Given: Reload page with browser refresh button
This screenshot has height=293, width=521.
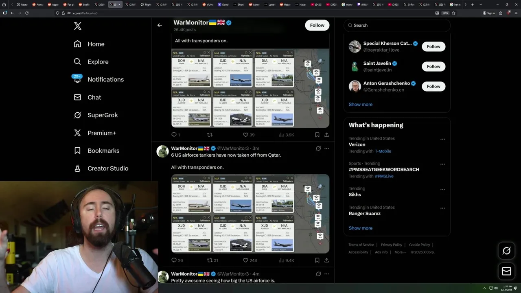Looking at the screenshot, I should [x=27, y=13].
